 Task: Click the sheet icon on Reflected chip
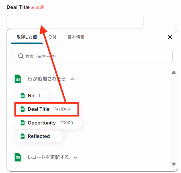point(23,136)
